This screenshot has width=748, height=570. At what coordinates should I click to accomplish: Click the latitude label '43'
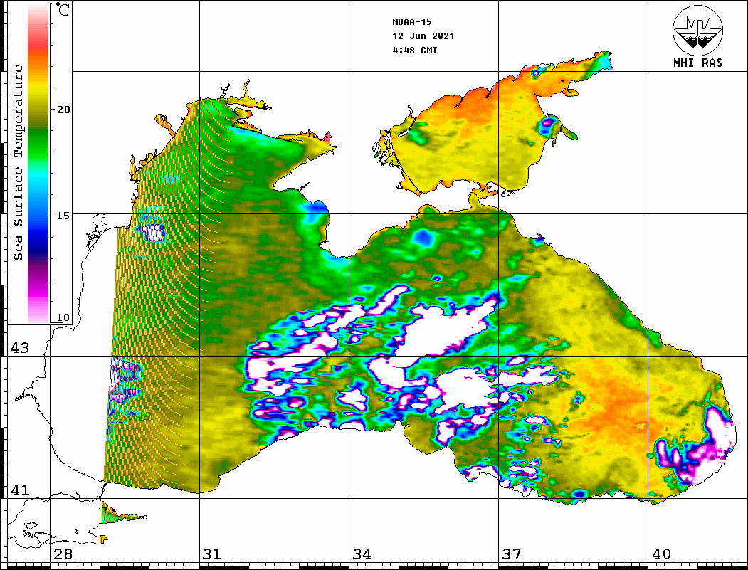[19, 348]
